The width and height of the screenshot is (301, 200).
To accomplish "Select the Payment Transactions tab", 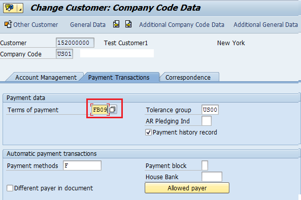I will (119, 78).
